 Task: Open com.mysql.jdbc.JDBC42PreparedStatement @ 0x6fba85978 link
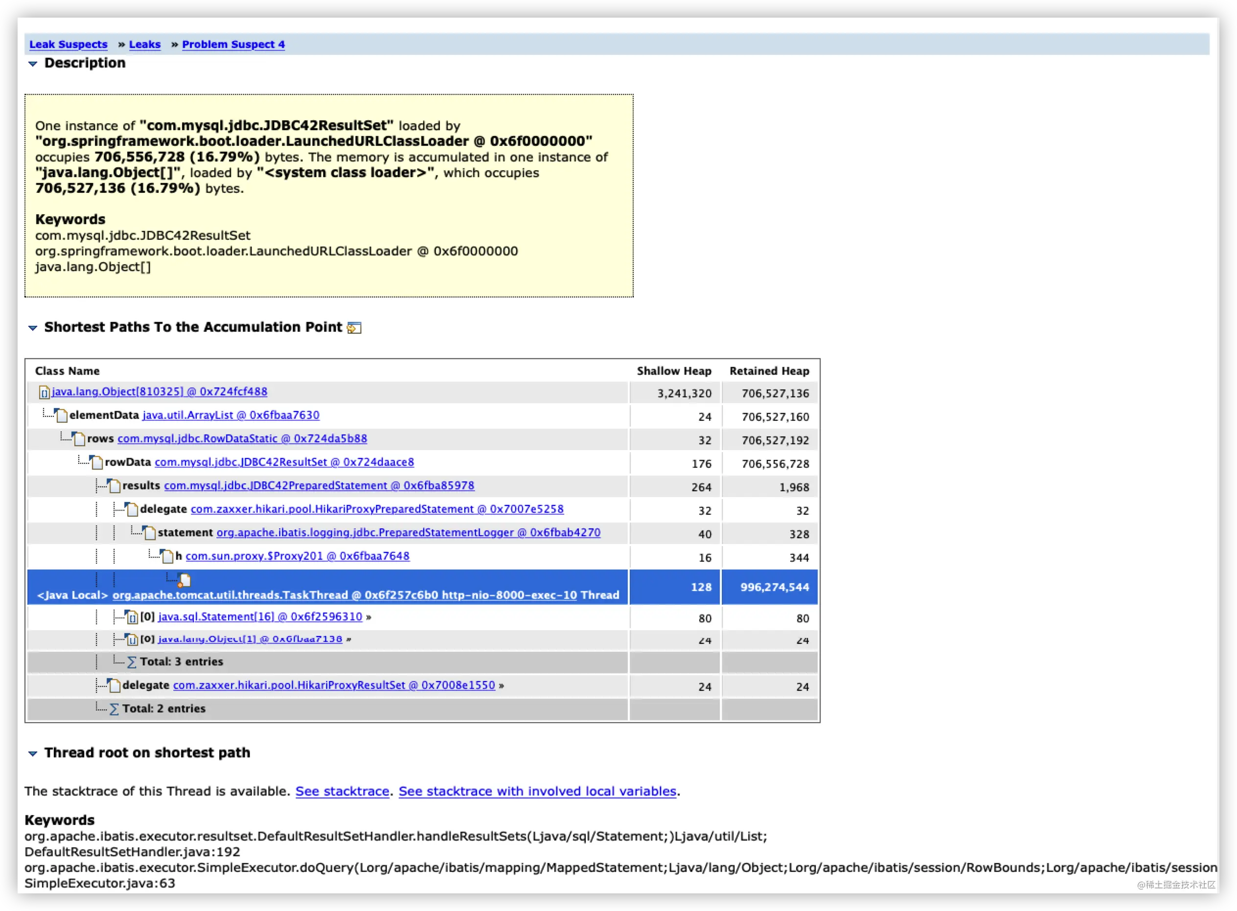click(320, 486)
